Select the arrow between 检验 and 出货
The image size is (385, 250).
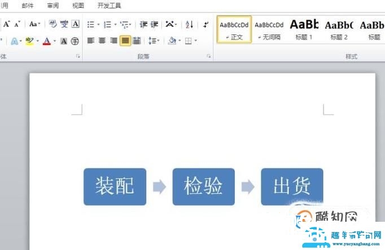(248, 187)
